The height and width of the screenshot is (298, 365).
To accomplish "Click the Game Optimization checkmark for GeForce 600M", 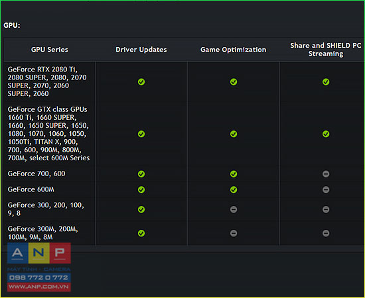I will pyautogui.click(x=234, y=189).
